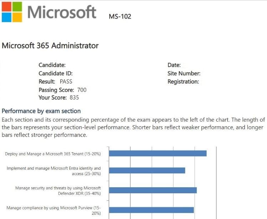Screen dimensions: 267x219
Task: Select the MS-102 exam code
Action: [120, 16]
